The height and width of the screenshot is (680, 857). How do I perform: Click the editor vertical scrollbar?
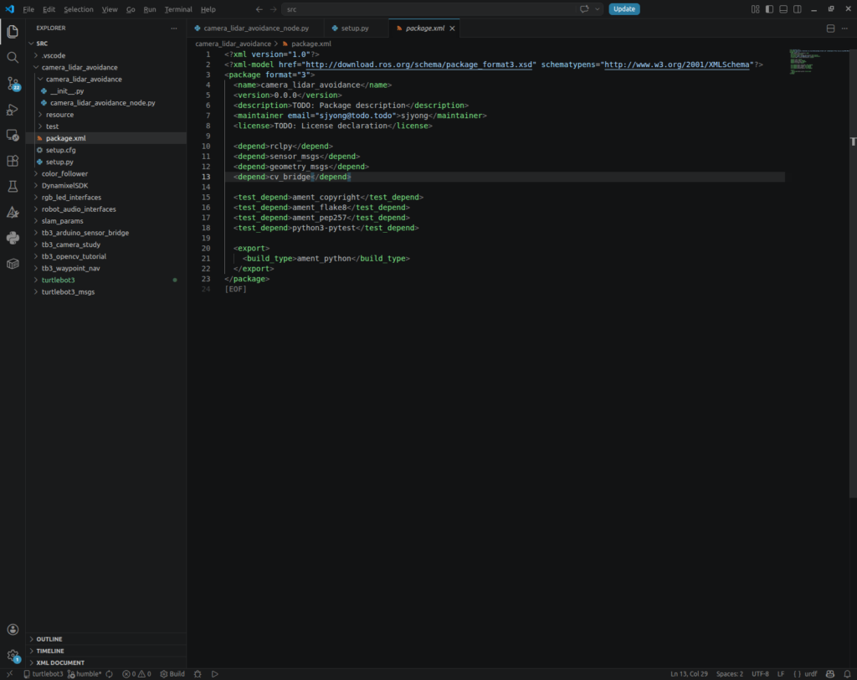(x=853, y=272)
